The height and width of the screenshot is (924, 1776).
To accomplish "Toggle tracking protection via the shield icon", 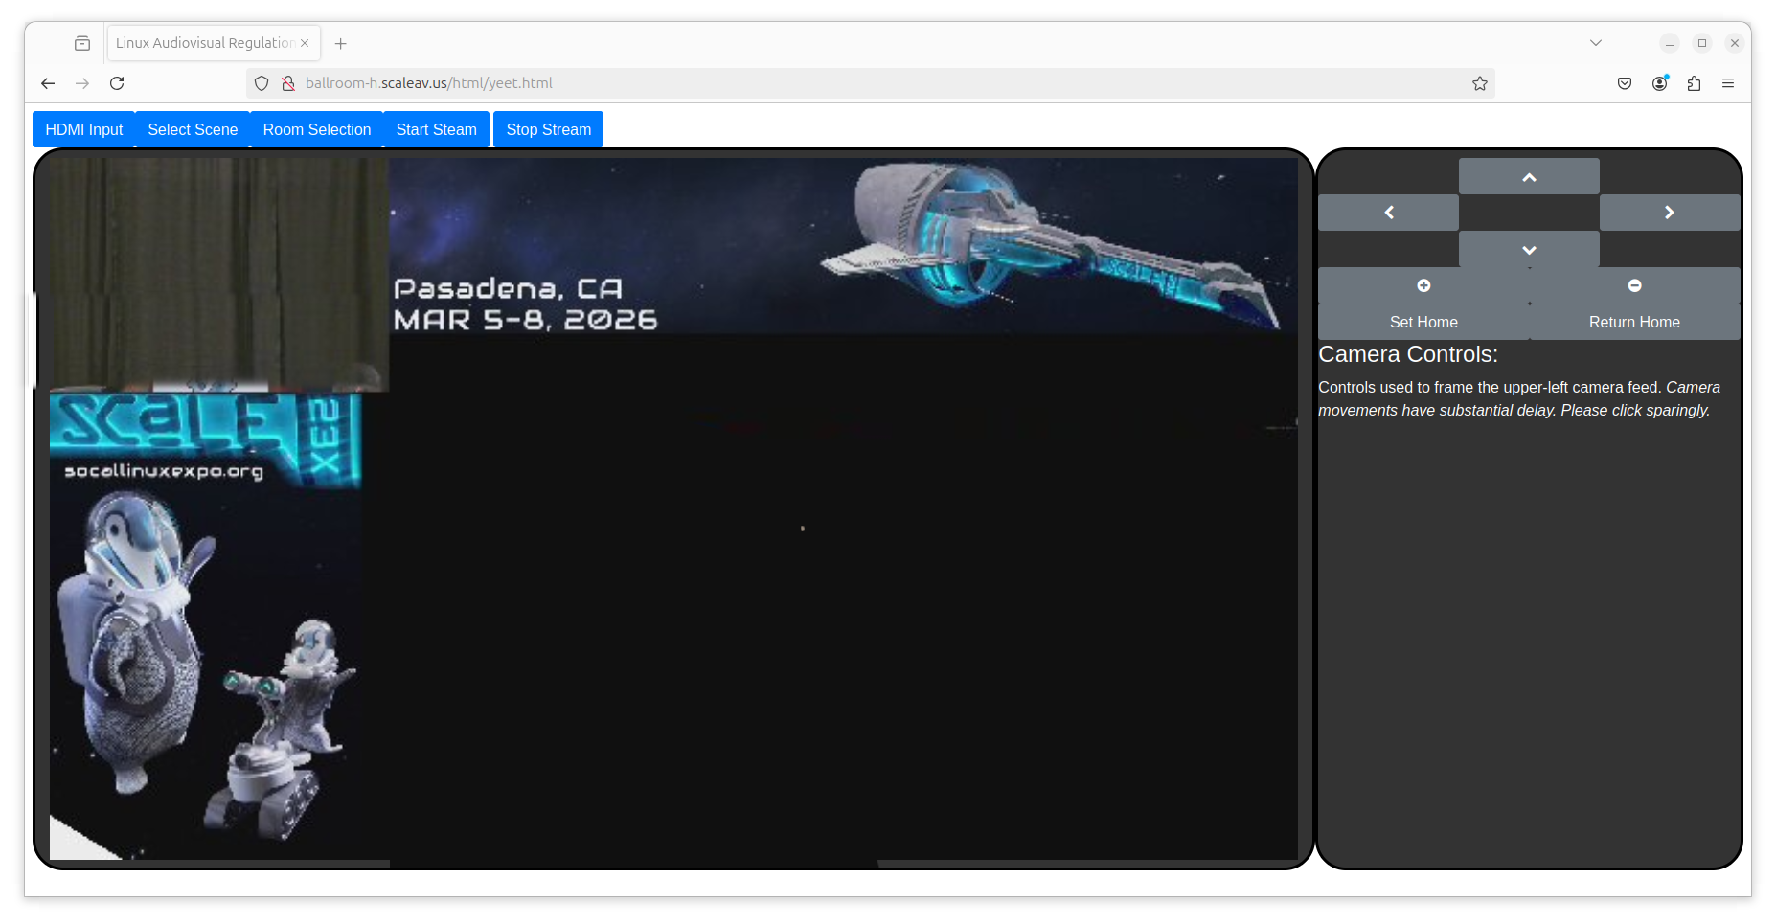I will pos(262,83).
